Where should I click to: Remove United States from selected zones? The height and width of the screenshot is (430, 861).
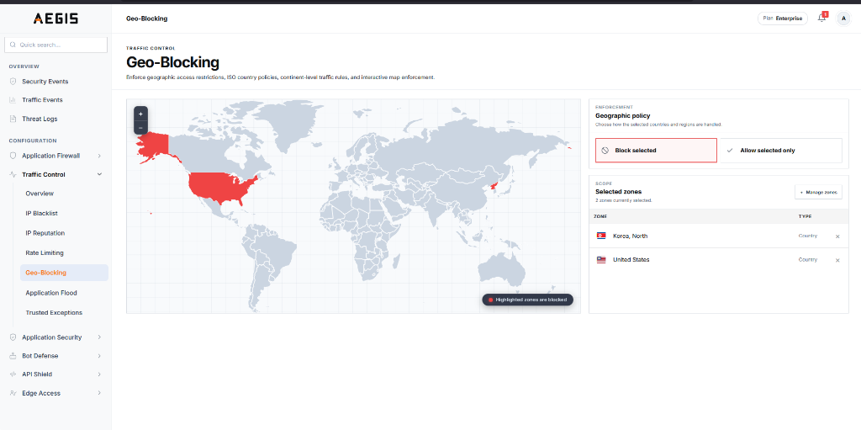tap(837, 260)
